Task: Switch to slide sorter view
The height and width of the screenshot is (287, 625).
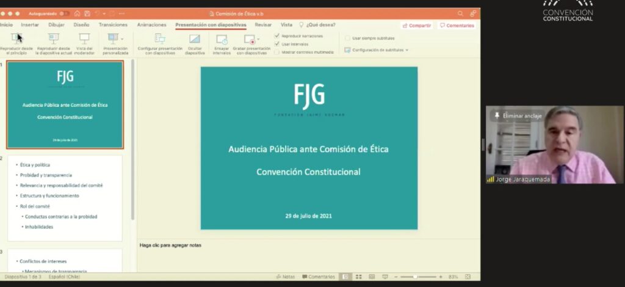Action: [359, 277]
